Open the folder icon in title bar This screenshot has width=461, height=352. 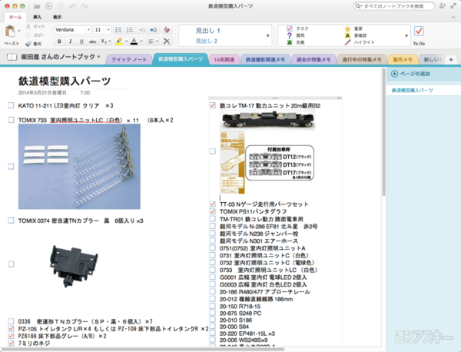[37, 6]
